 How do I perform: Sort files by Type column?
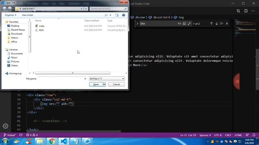[x=110, y=21]
